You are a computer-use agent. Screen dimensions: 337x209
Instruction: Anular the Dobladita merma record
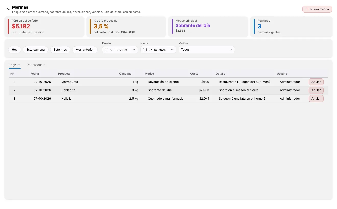316,90
